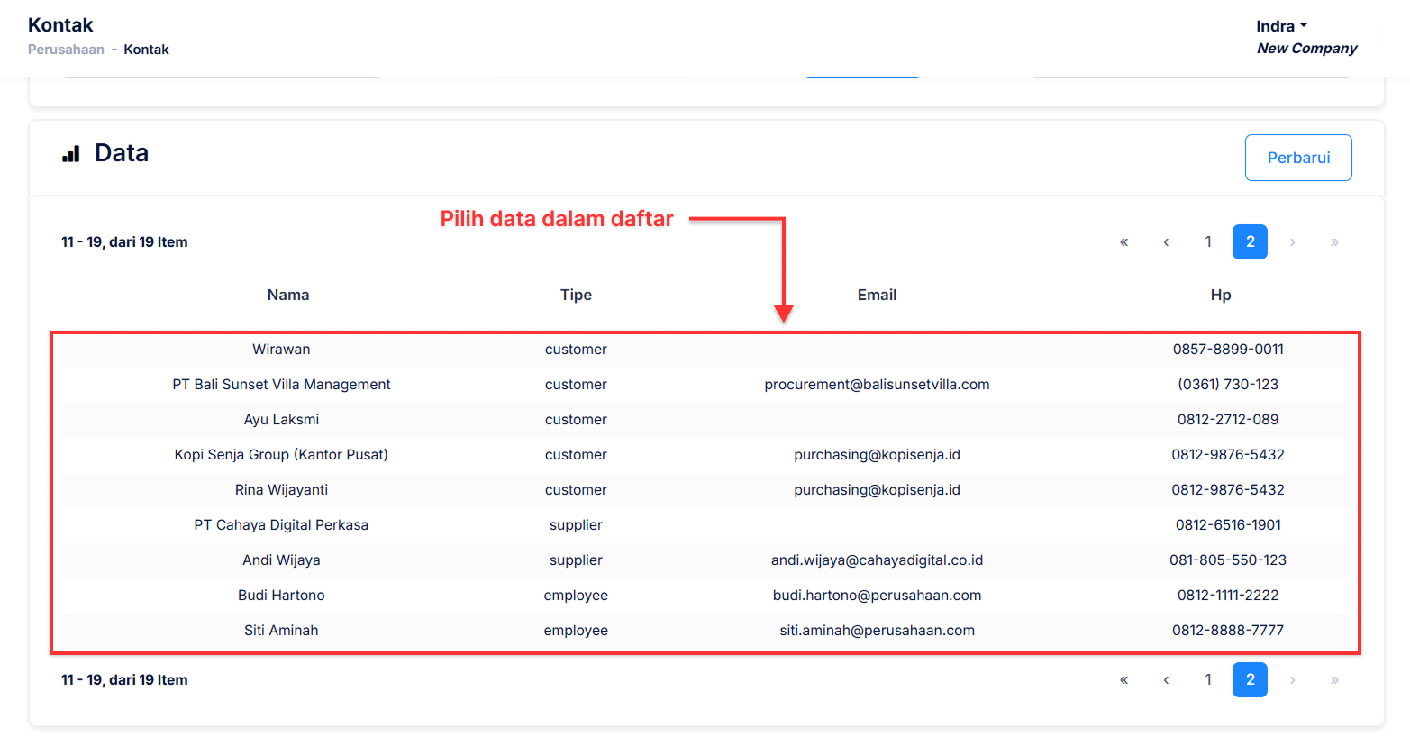This screenshot has width=1410, height=737.
Task: Select PT Bali Sunset Villa Management row
Action: [x=281, y=385]
